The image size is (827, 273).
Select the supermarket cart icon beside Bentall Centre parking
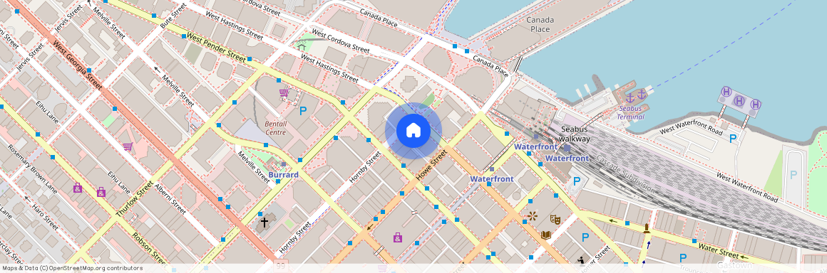284,94
